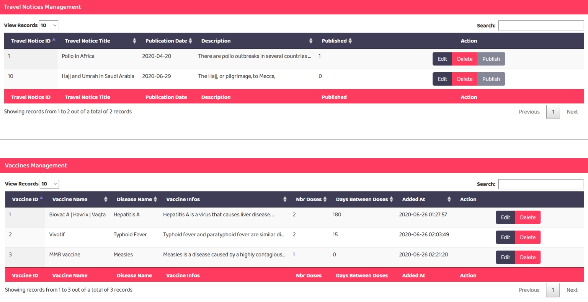Go to Next page of travel notices
The width and height of the screenshot is (588, 302).
pos(572,112)
